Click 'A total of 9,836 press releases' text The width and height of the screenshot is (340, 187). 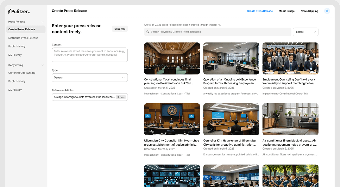182,25
